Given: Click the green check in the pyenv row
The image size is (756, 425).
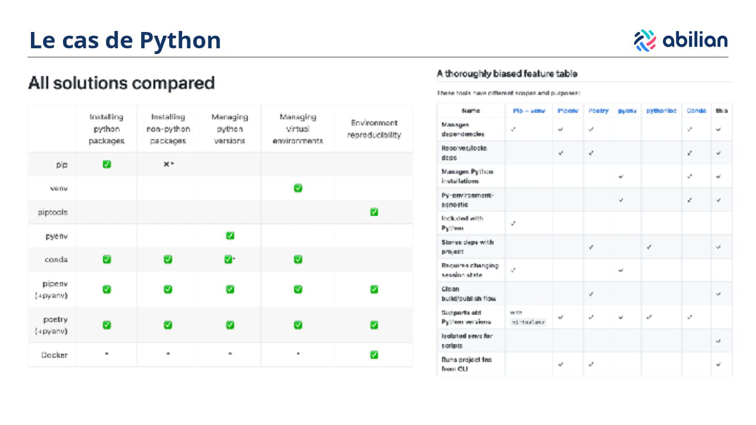Looking at the screenshot, I should click(229, 236).
